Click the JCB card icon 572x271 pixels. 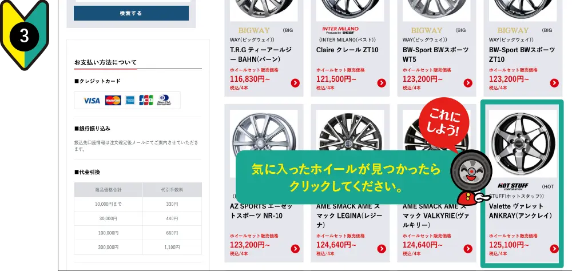click(146, 101)
